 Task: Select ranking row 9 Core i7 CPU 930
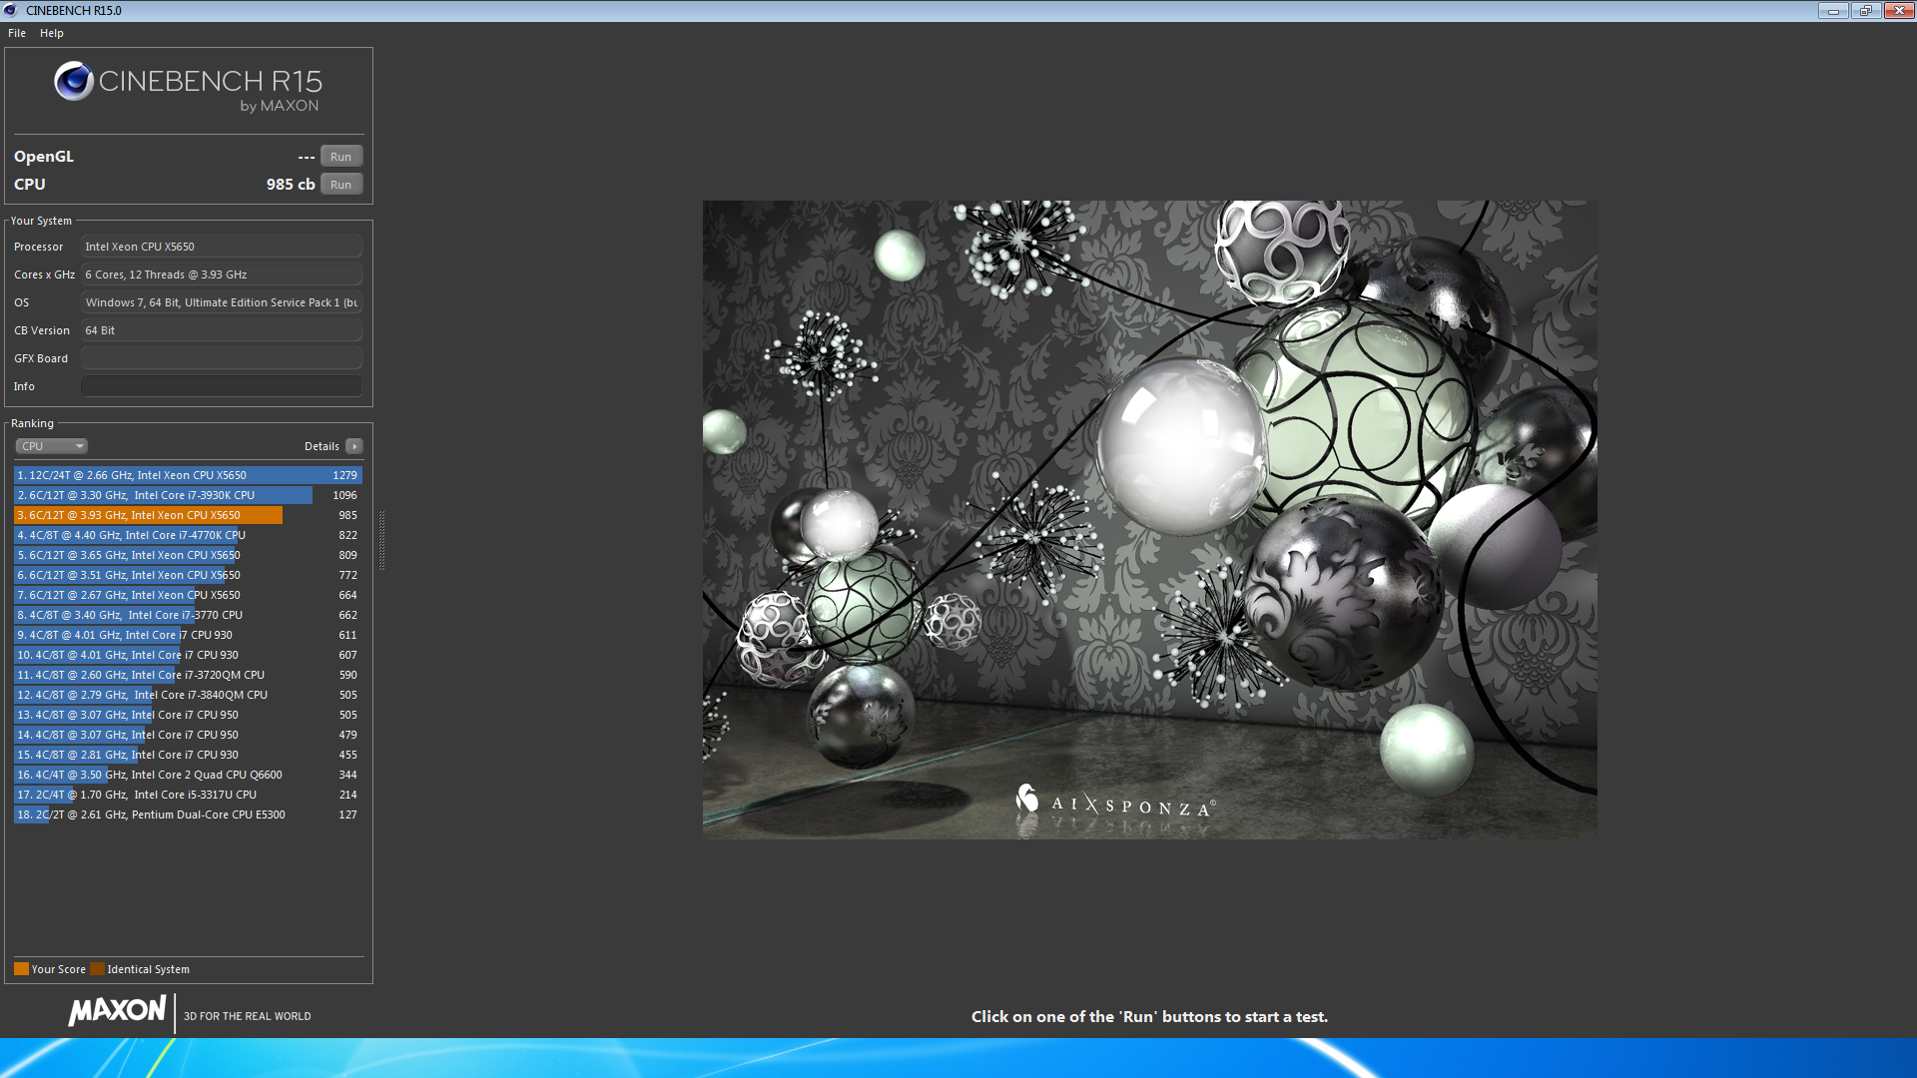pos(188,635)
